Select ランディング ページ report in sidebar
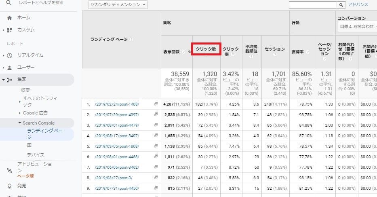The width and height of the screenshot is (377, 197). click(45, 134)
